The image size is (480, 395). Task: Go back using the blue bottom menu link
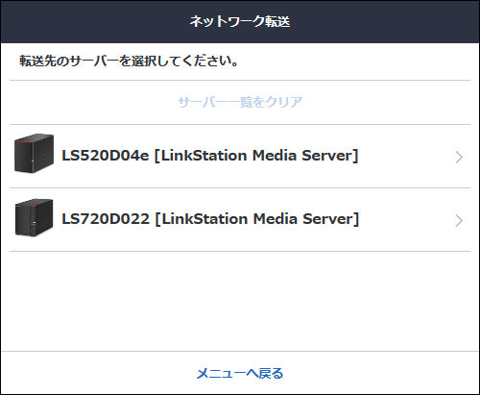pos(240,374)
